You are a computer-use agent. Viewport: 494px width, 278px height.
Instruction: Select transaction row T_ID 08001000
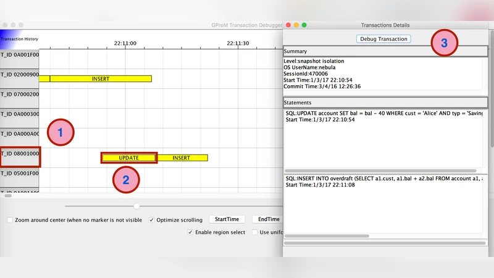click(20, 153)
